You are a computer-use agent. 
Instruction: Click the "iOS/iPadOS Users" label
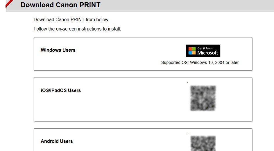pyautogui.click(x=61, y=90)
